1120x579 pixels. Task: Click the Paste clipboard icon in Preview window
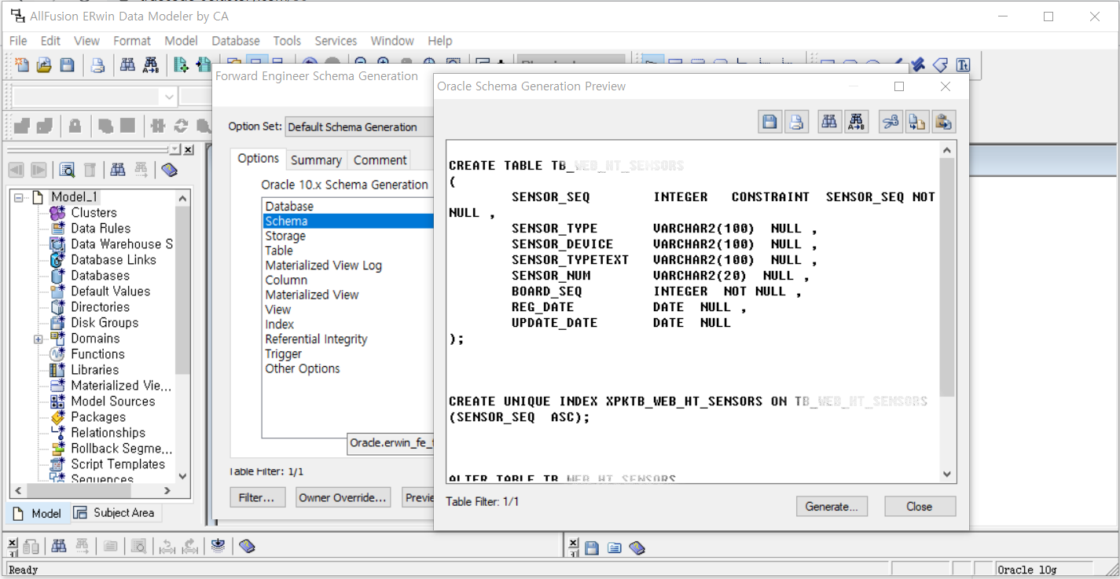943,122
